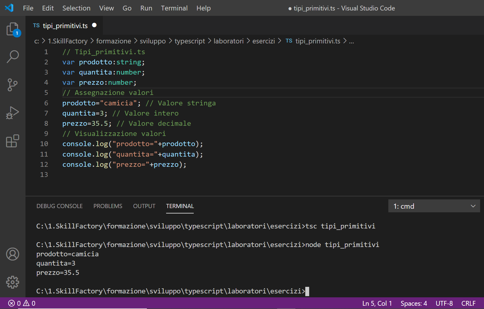Open the Terminal menu in menu bar
The height and width of the screenshot is (309, 484).
[174, 8]
